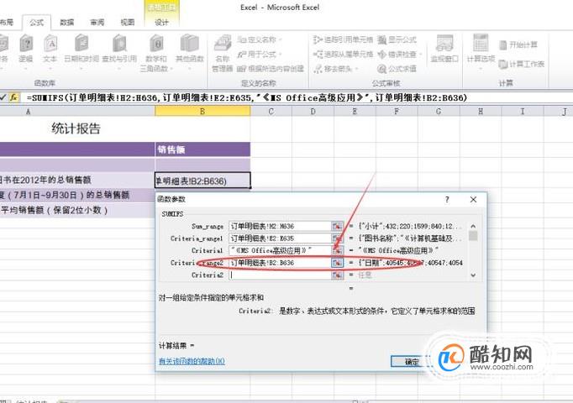
Task: Open the 查找与引用 functions icon
Action: (119, 49)
